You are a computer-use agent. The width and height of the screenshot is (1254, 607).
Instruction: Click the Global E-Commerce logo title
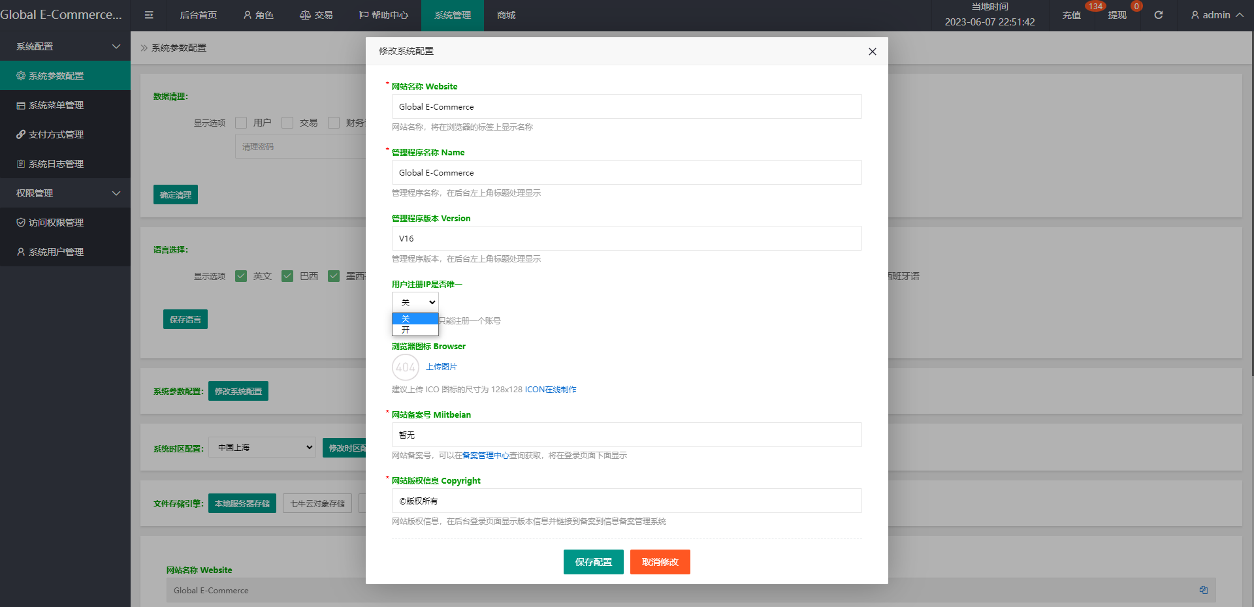pyautogui.click(x=61, y=15)
